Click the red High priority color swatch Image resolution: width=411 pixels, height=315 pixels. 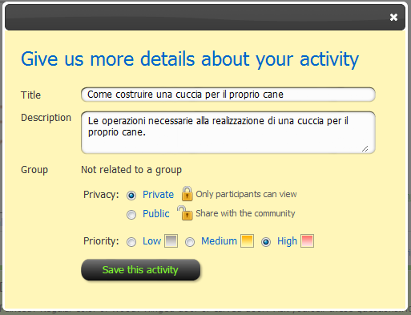(x=307, y=241)
